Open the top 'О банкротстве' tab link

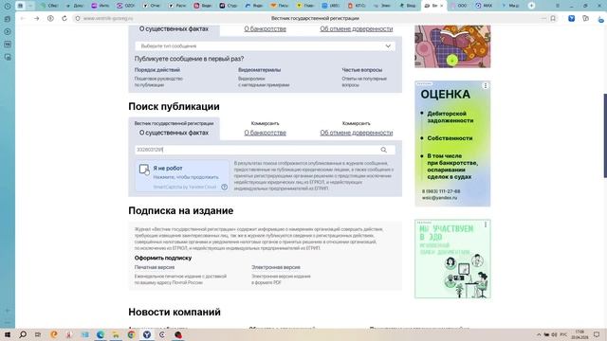[x=266, y=29]
